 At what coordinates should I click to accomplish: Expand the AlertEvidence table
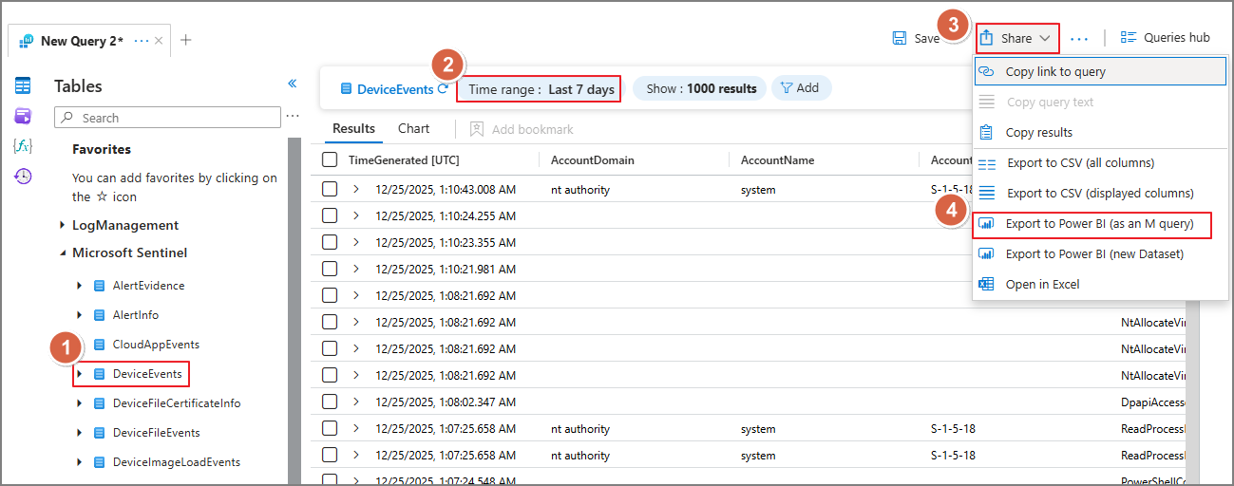(80, 286)
